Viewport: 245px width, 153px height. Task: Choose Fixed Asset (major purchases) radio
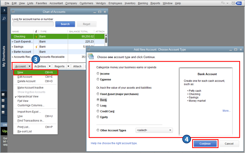pos(98,94)
